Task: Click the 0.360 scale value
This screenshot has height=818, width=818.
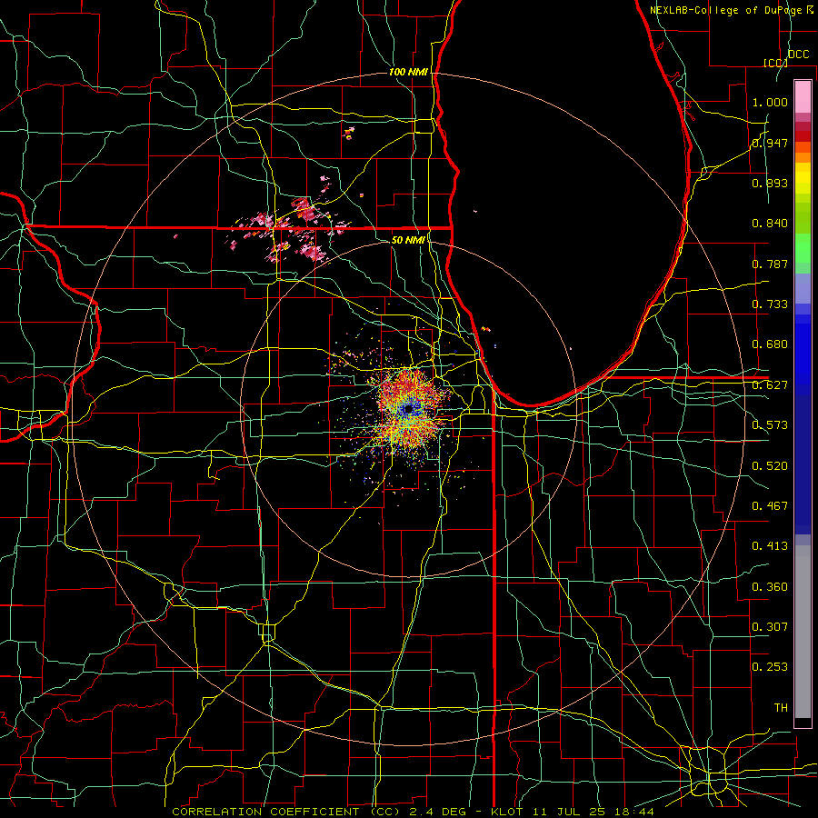Action: (770, 587)
